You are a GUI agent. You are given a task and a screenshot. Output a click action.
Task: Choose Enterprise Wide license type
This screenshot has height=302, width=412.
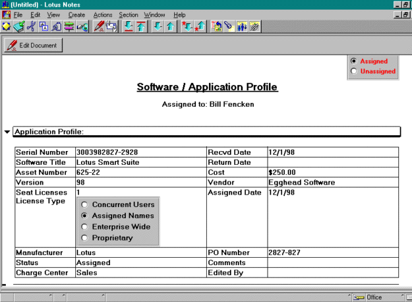tap(84, 227)
